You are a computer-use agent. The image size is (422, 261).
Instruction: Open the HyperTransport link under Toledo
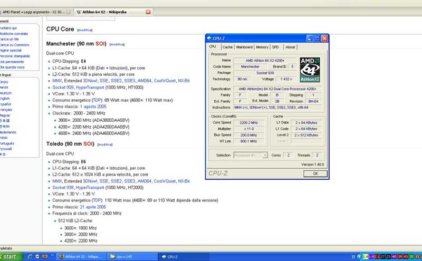90,188
